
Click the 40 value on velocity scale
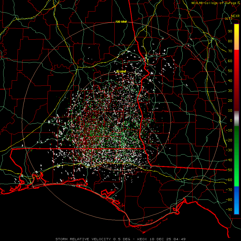(x=230, y=81)
